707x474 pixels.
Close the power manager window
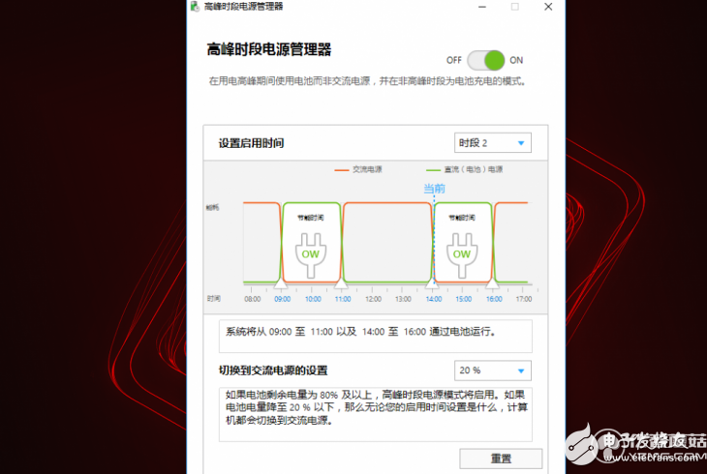point(547,7)
